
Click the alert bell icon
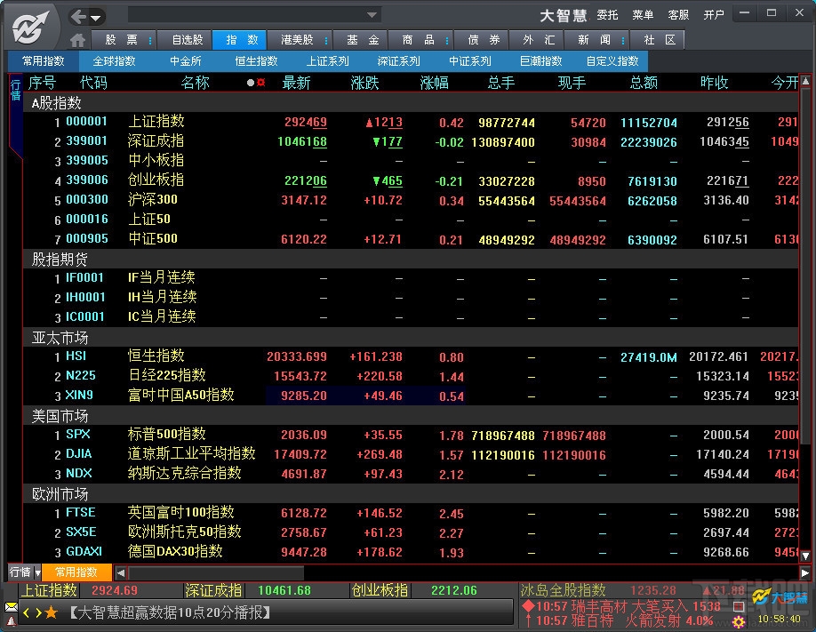click(x=11, y=620)
